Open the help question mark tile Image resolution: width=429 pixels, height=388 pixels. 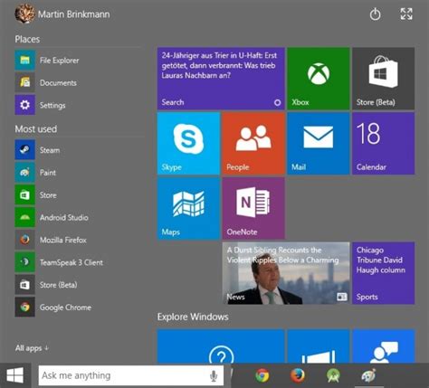point(221,346)
